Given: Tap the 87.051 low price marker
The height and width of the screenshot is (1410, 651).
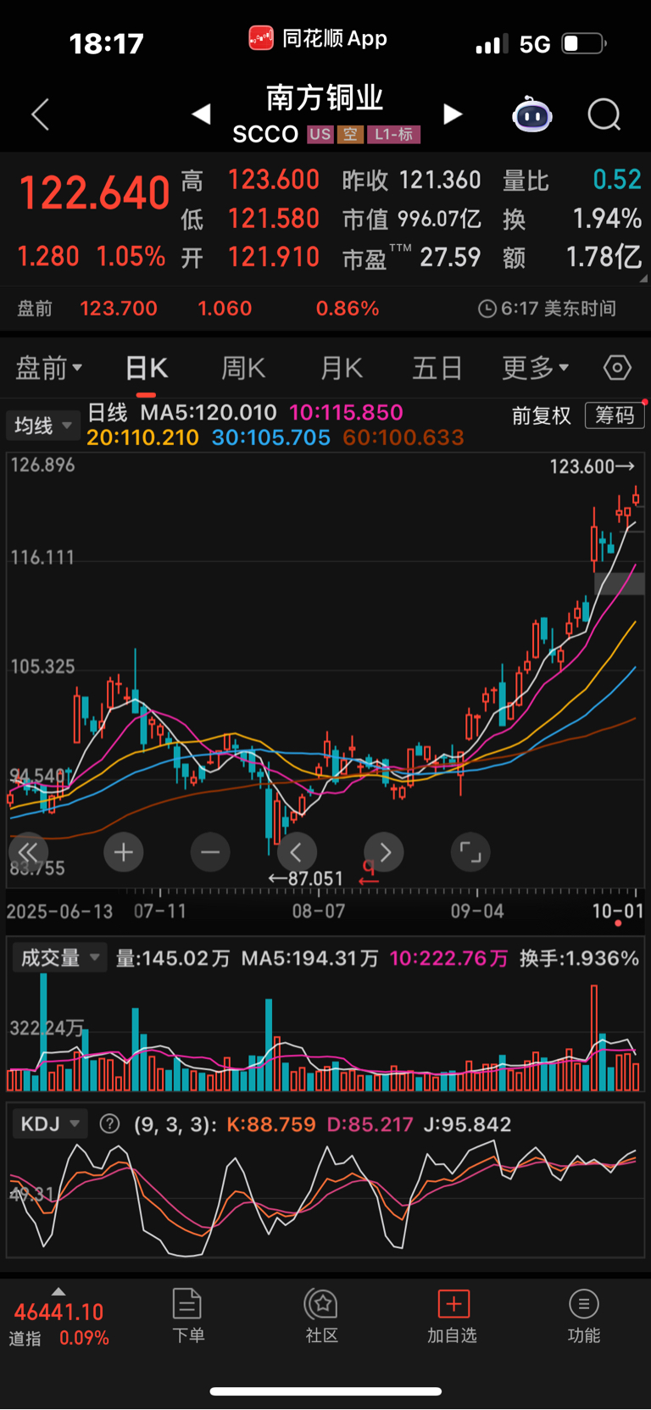Looking at the screenshot, I should click(306, 878).
